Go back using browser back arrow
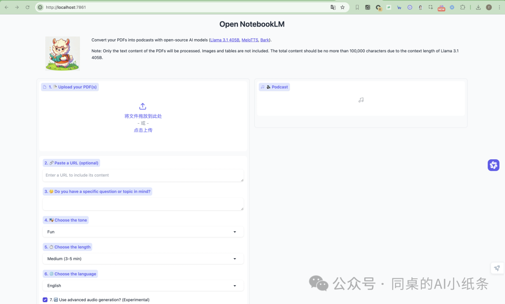Screen dimensions: 505x304 click(7, 7)
